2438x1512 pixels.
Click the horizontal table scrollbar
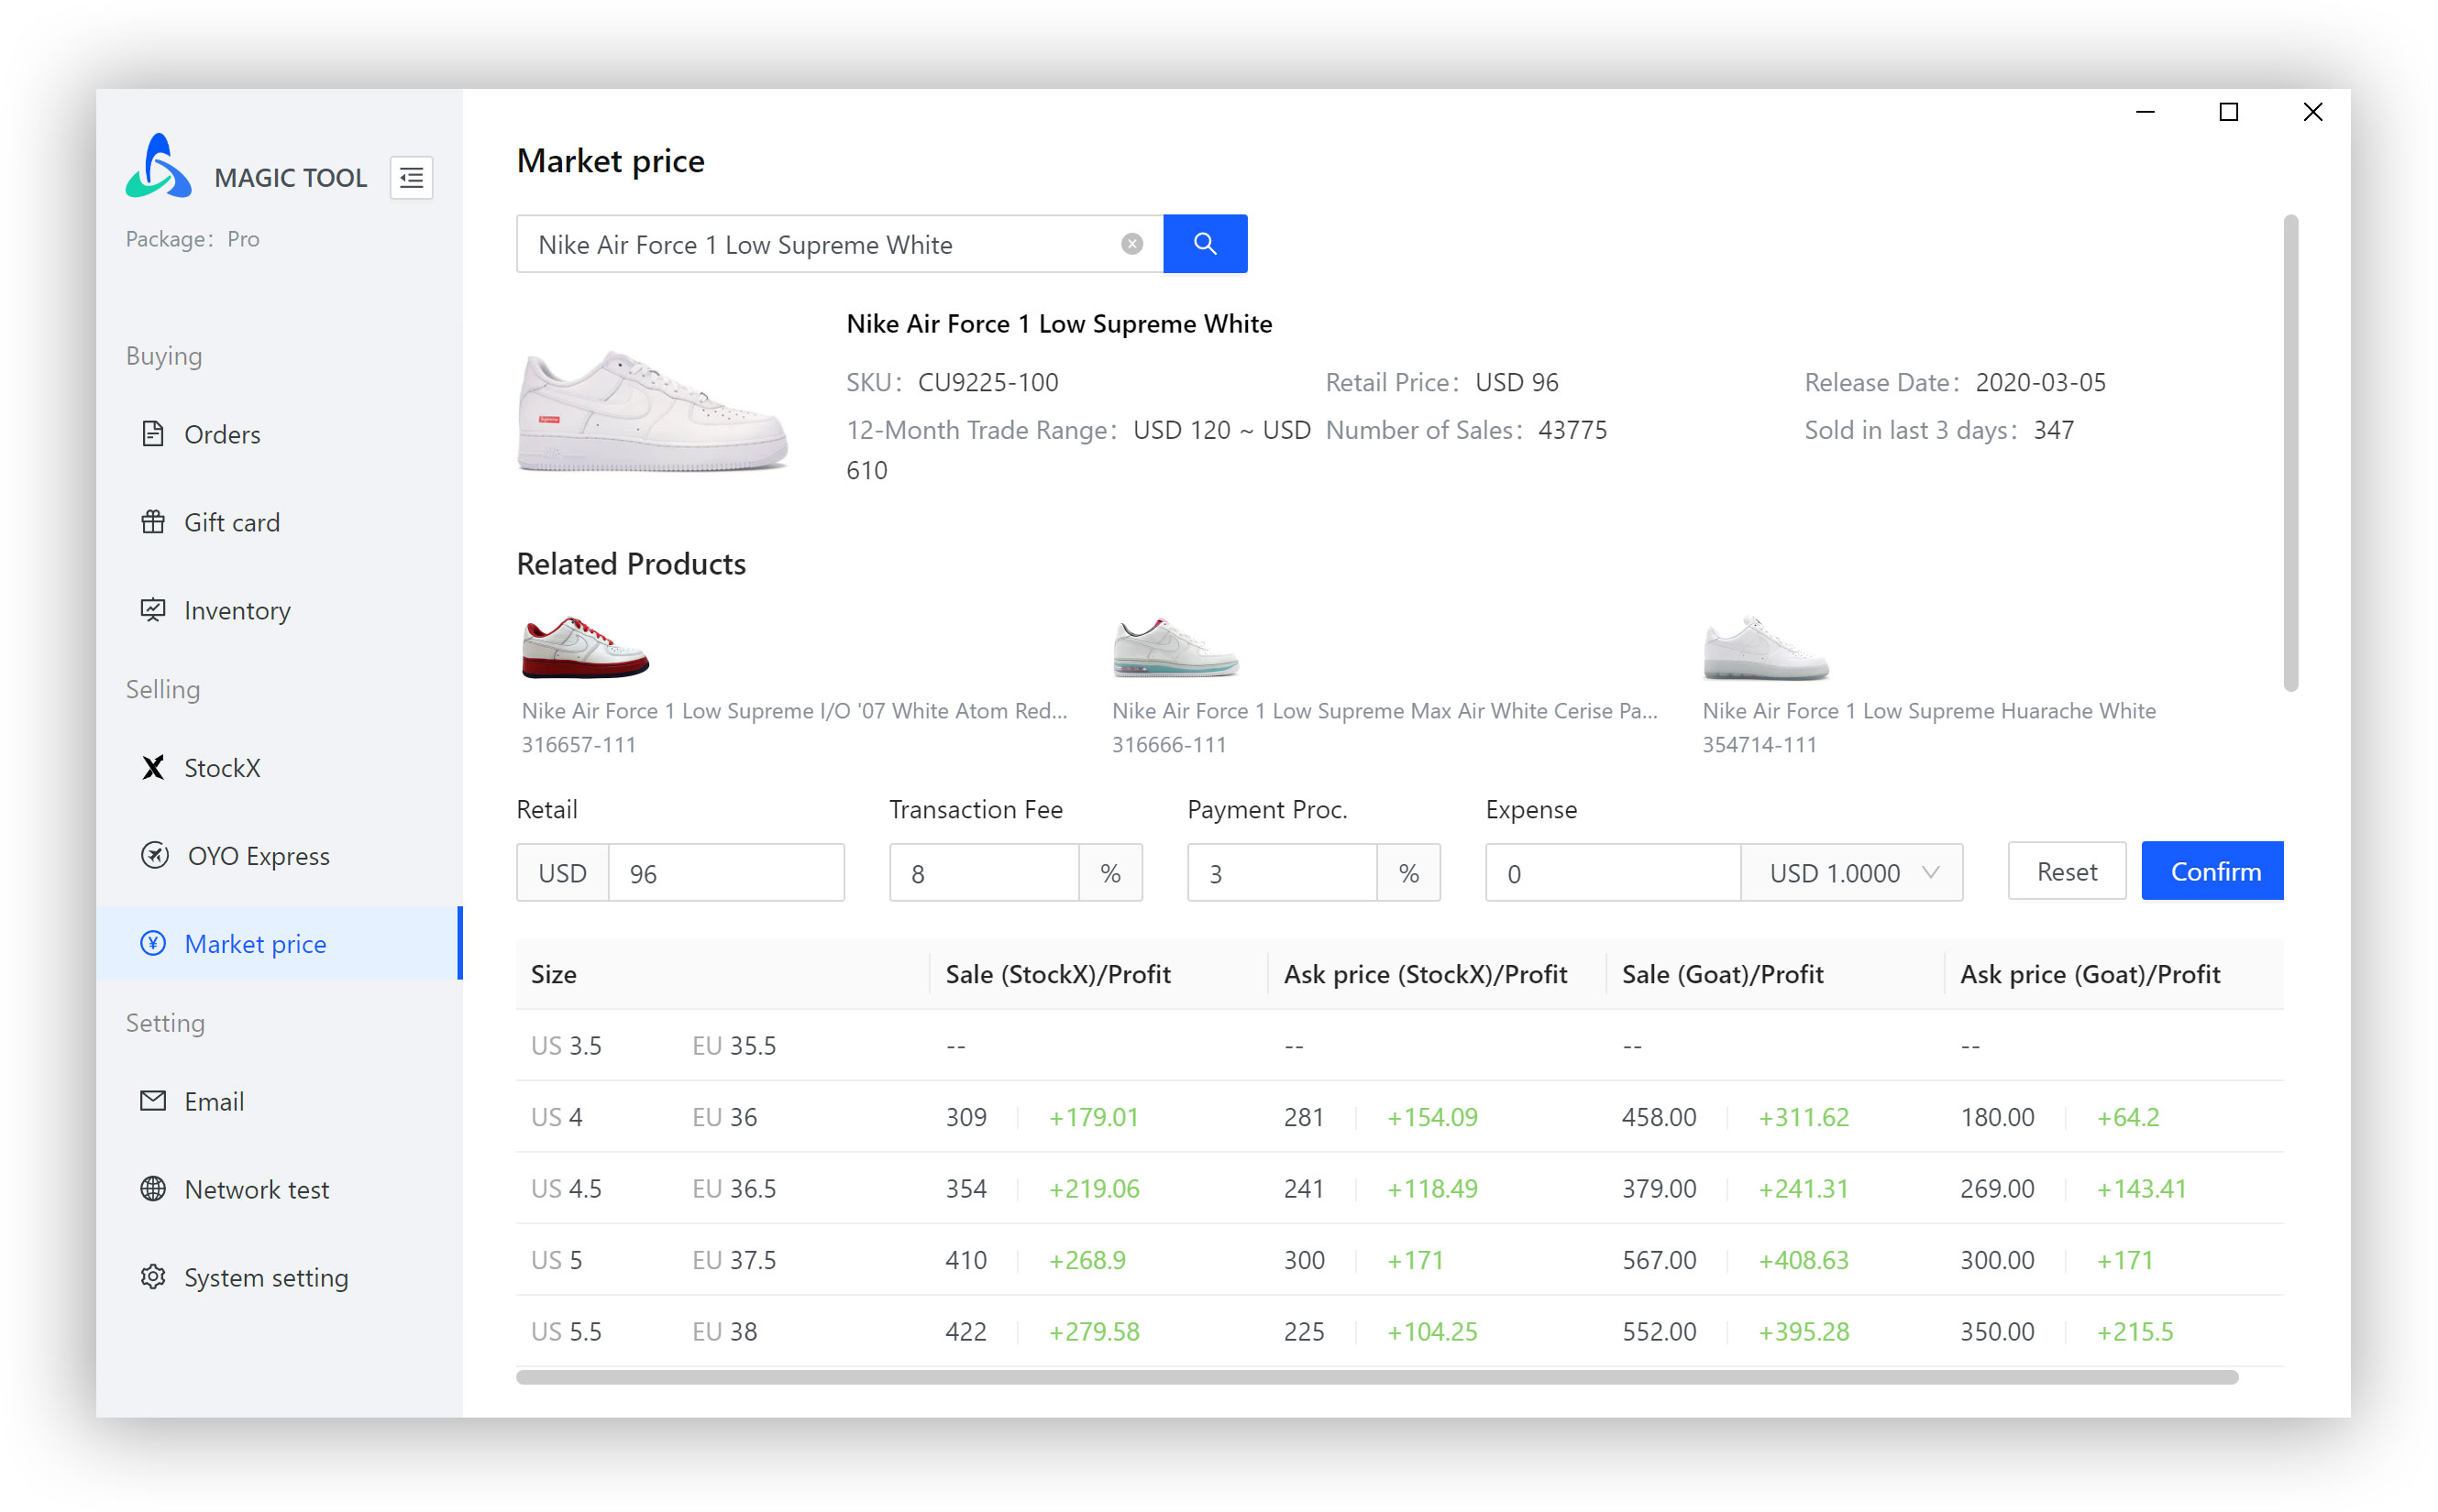1375,1377
